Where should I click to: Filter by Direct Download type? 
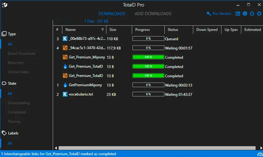click(21, 53)
